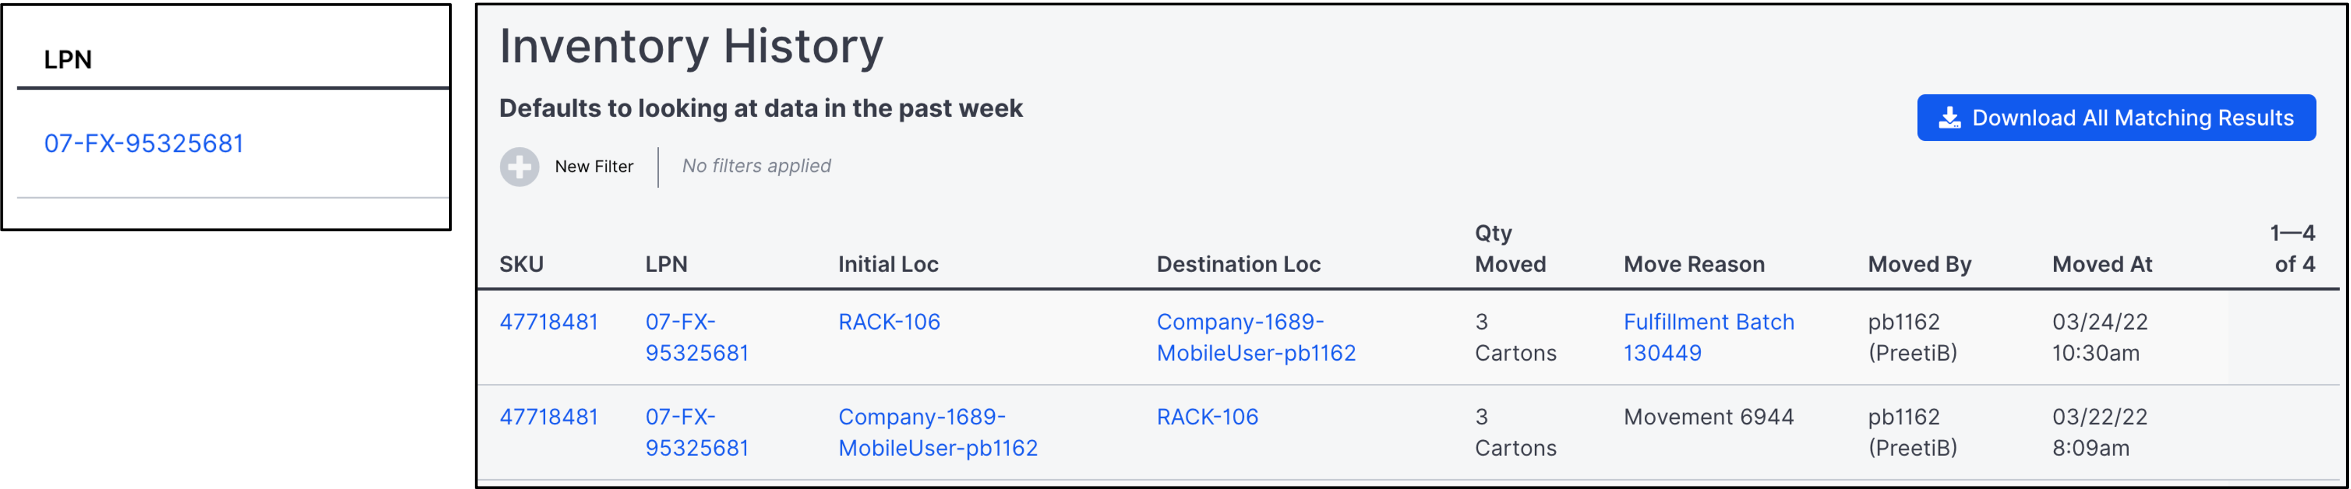Viewport: 2351px width, 489px height.
Task: Open RACK-106 destination location link
Action: (x=1207, y=417)
